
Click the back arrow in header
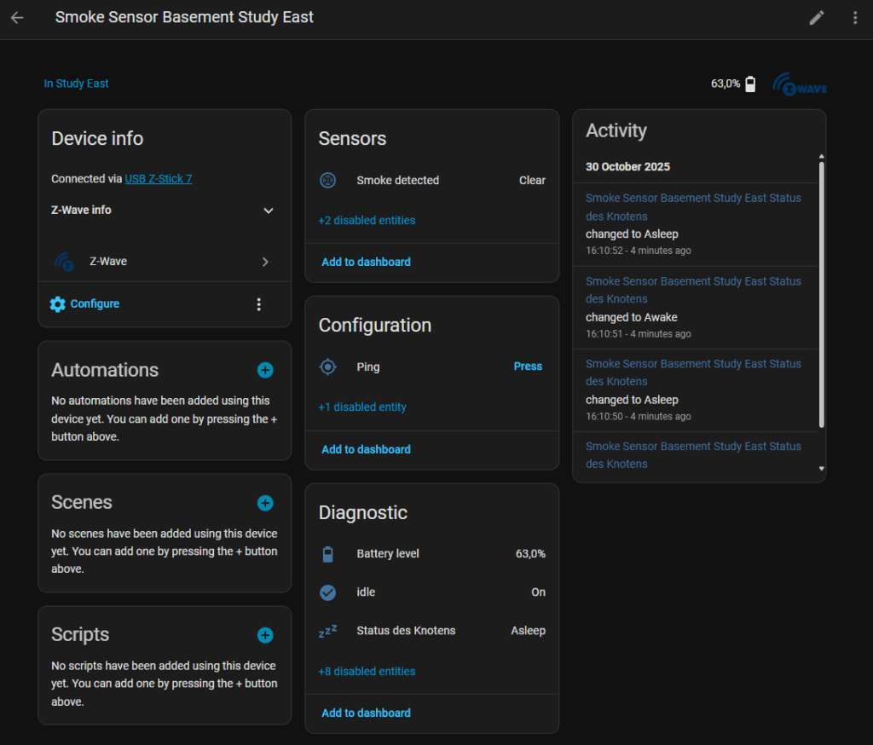(x=17, y=18)
